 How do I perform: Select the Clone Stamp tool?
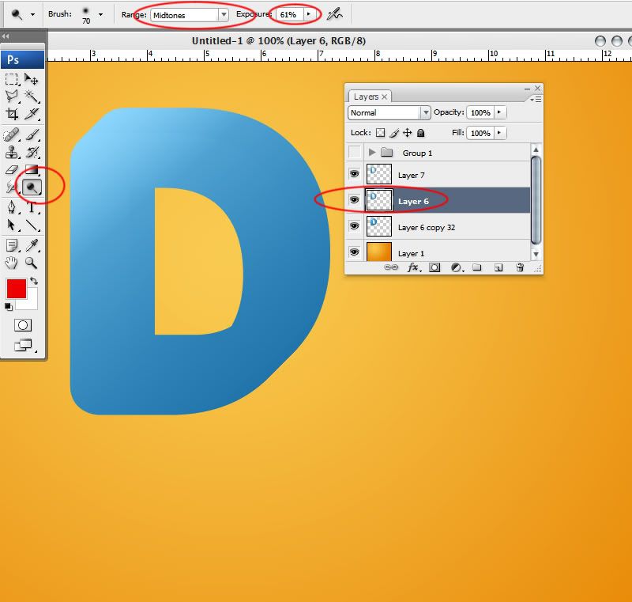(x=12, y=152)
